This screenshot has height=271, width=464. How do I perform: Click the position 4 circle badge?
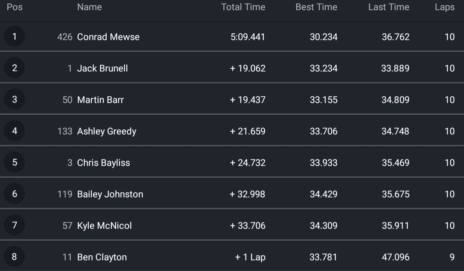click(15, 131)
